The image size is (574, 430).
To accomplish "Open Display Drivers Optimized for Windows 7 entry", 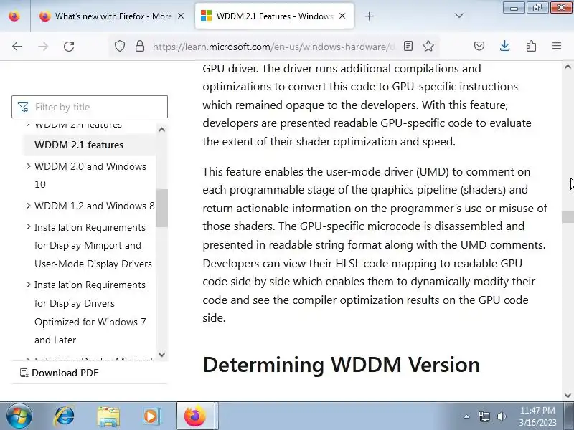I will (90, 312).
